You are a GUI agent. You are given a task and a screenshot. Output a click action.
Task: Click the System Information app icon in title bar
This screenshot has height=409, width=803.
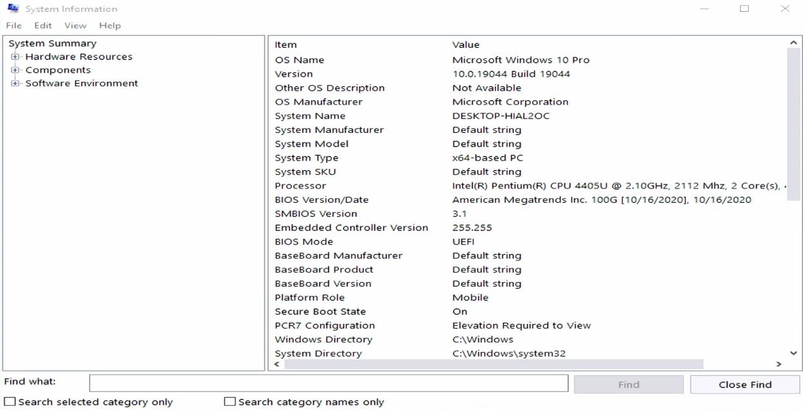(x=12, y=9)
